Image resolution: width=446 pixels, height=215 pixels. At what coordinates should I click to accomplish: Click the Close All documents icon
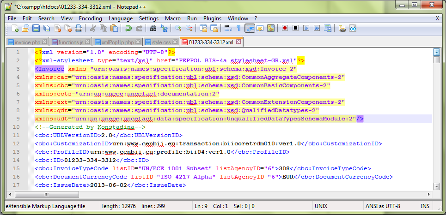68,29
